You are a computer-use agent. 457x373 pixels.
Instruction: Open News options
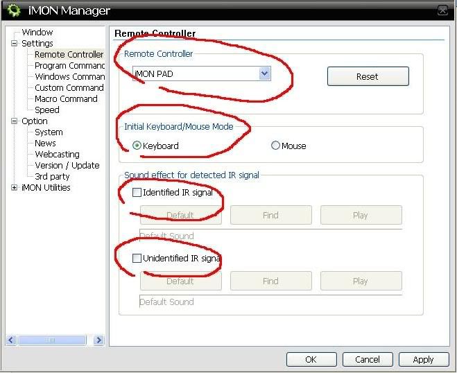[x=45, y=143]
